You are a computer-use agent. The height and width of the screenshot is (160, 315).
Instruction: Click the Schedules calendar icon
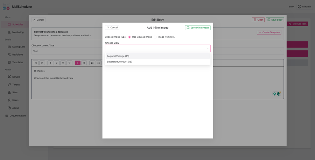(x=9, y=24)
